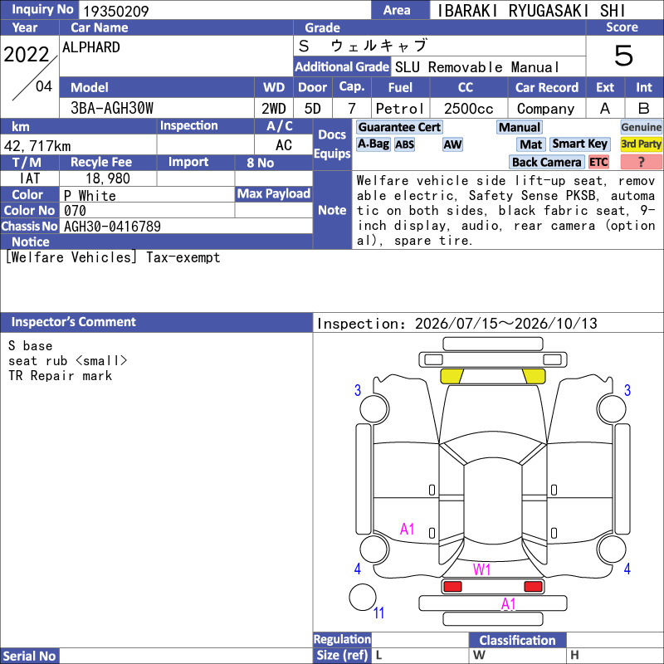Click the Smart Key tag
Image resolution: width=664 pixels, height=664 pixels.
click(579, 144)
